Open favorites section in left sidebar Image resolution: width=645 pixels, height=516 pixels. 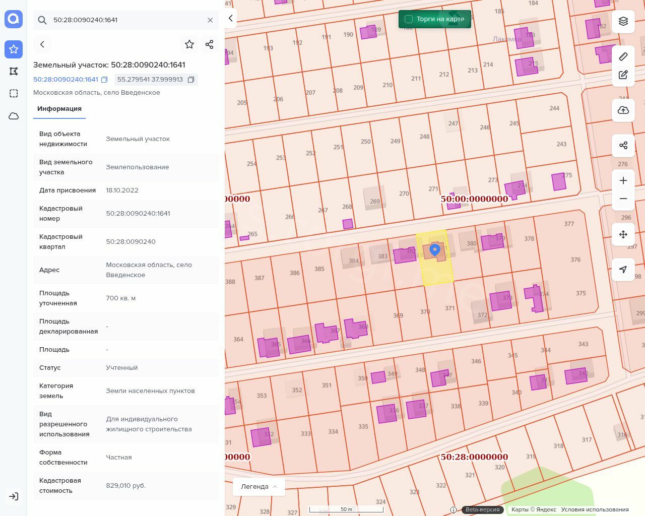(x=14, y=49)
